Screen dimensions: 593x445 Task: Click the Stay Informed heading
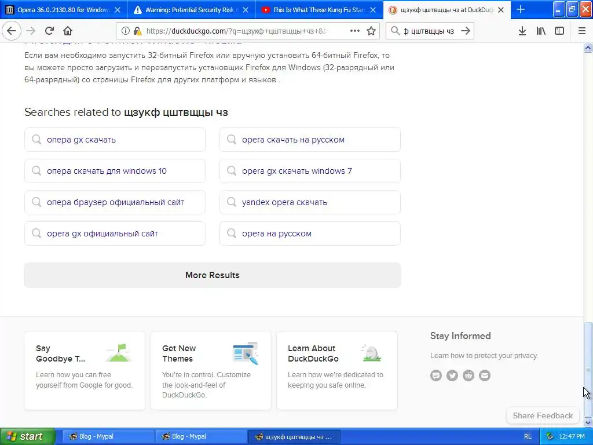pyautogui.click(x=460, y=336)
